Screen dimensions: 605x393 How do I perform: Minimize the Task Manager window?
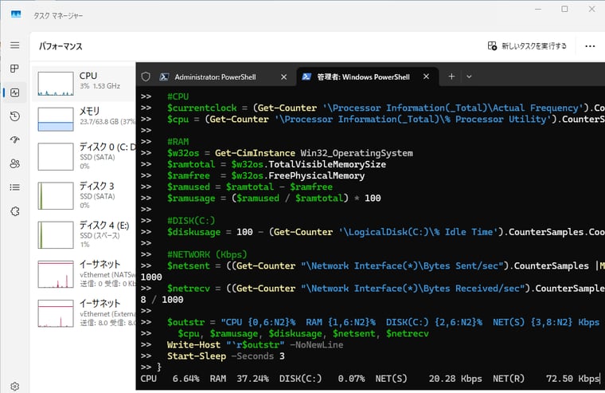(538, 9)
